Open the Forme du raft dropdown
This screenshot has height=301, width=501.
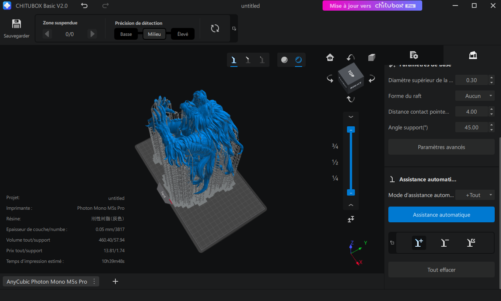point(475,96)
